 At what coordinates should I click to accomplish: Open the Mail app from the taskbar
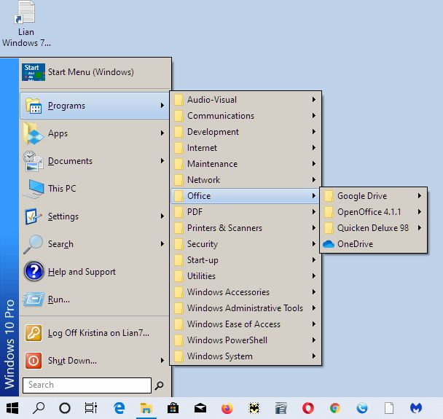point(200,408)
